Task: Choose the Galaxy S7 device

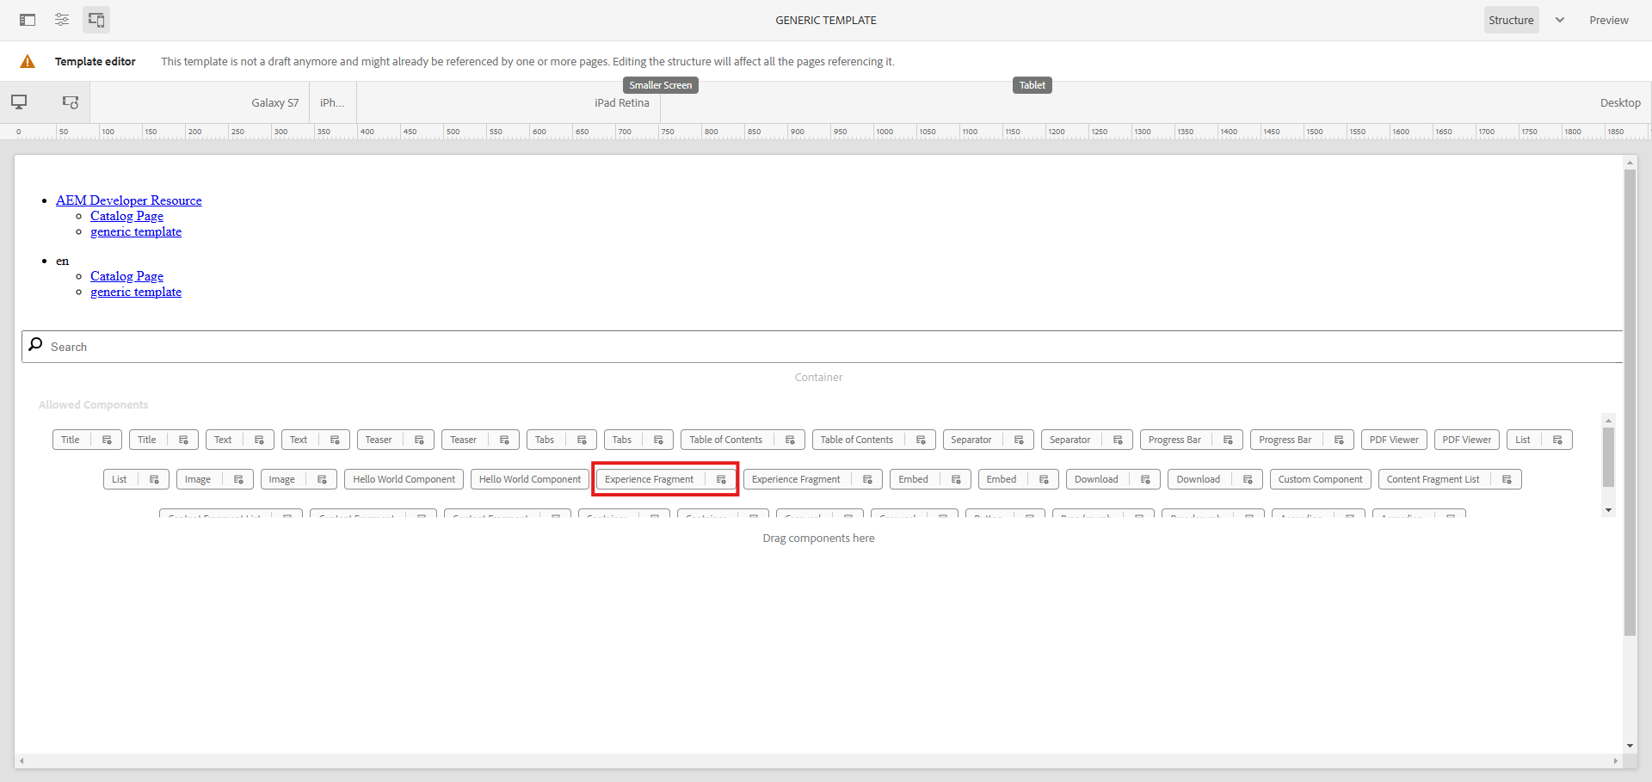Action: (x=274, y=103)
